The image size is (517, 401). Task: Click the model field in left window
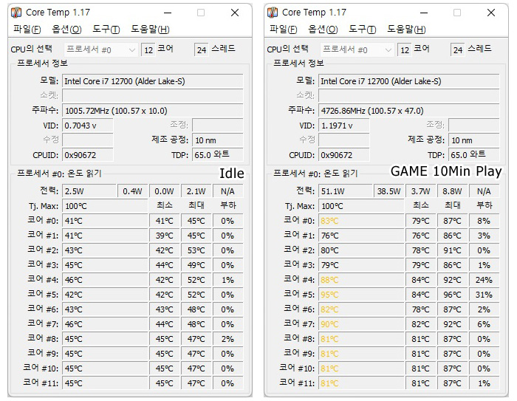point(153,81)
